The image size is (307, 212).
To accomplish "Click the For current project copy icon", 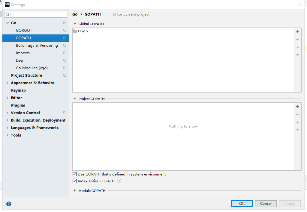I will (x=114, y=14).
